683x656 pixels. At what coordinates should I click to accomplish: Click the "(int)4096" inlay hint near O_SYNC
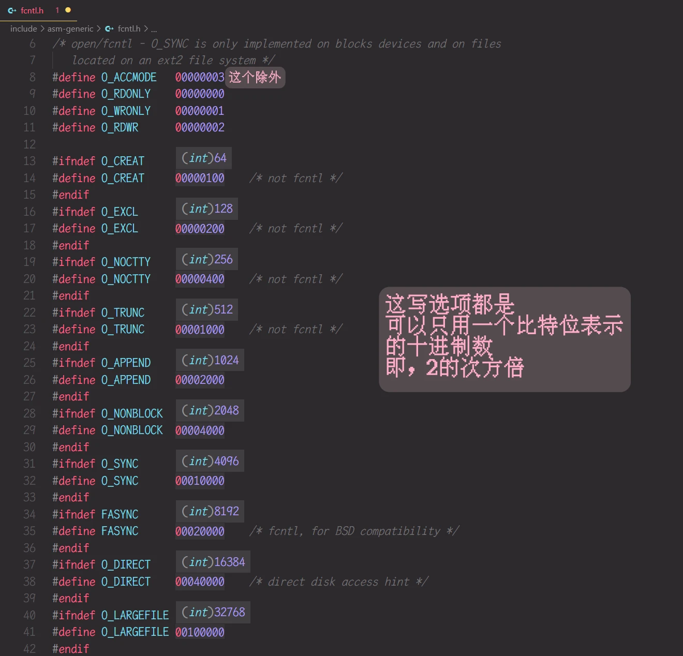(209, 460)
